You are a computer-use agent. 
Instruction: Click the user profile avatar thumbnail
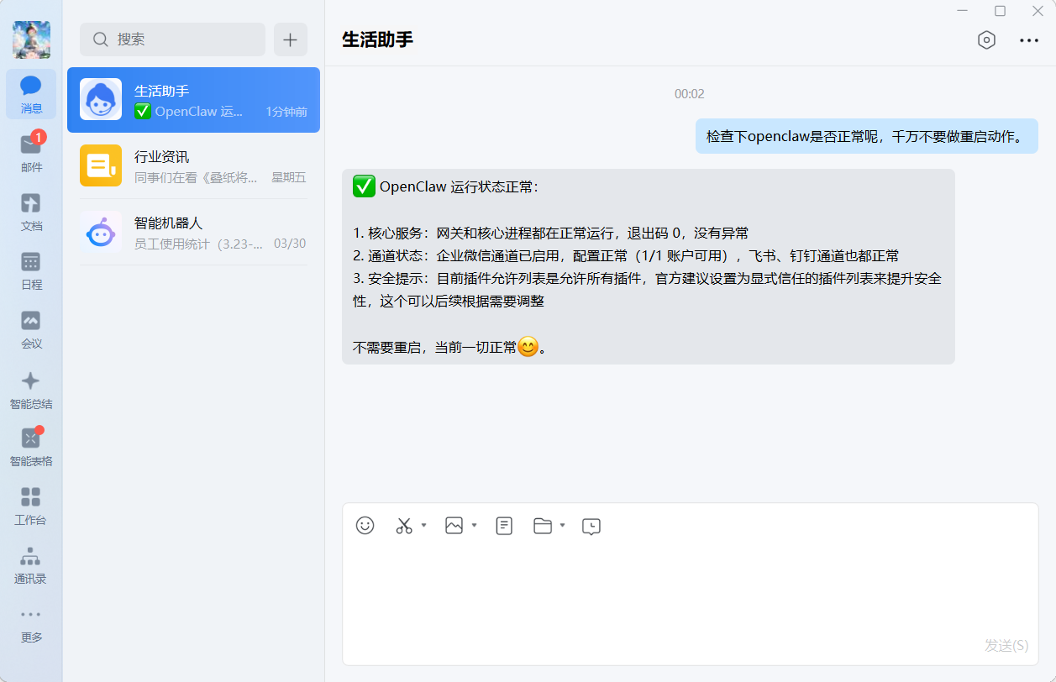tap(31, 39)
